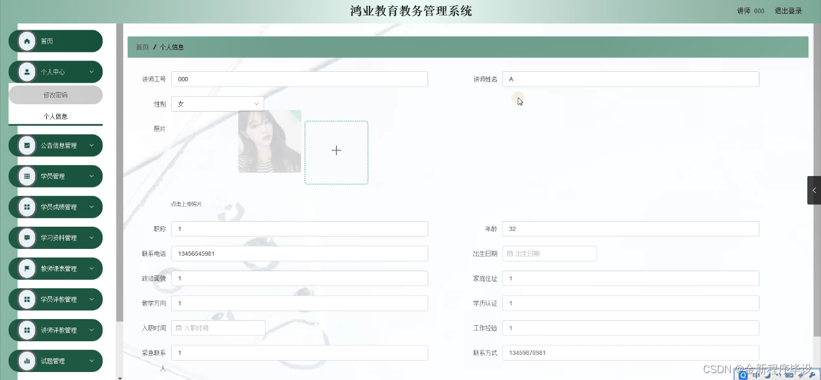The image size is (821, 380).
Task: Expand the 学员成绩管理 chevron
Action: [x=92, y=207]
